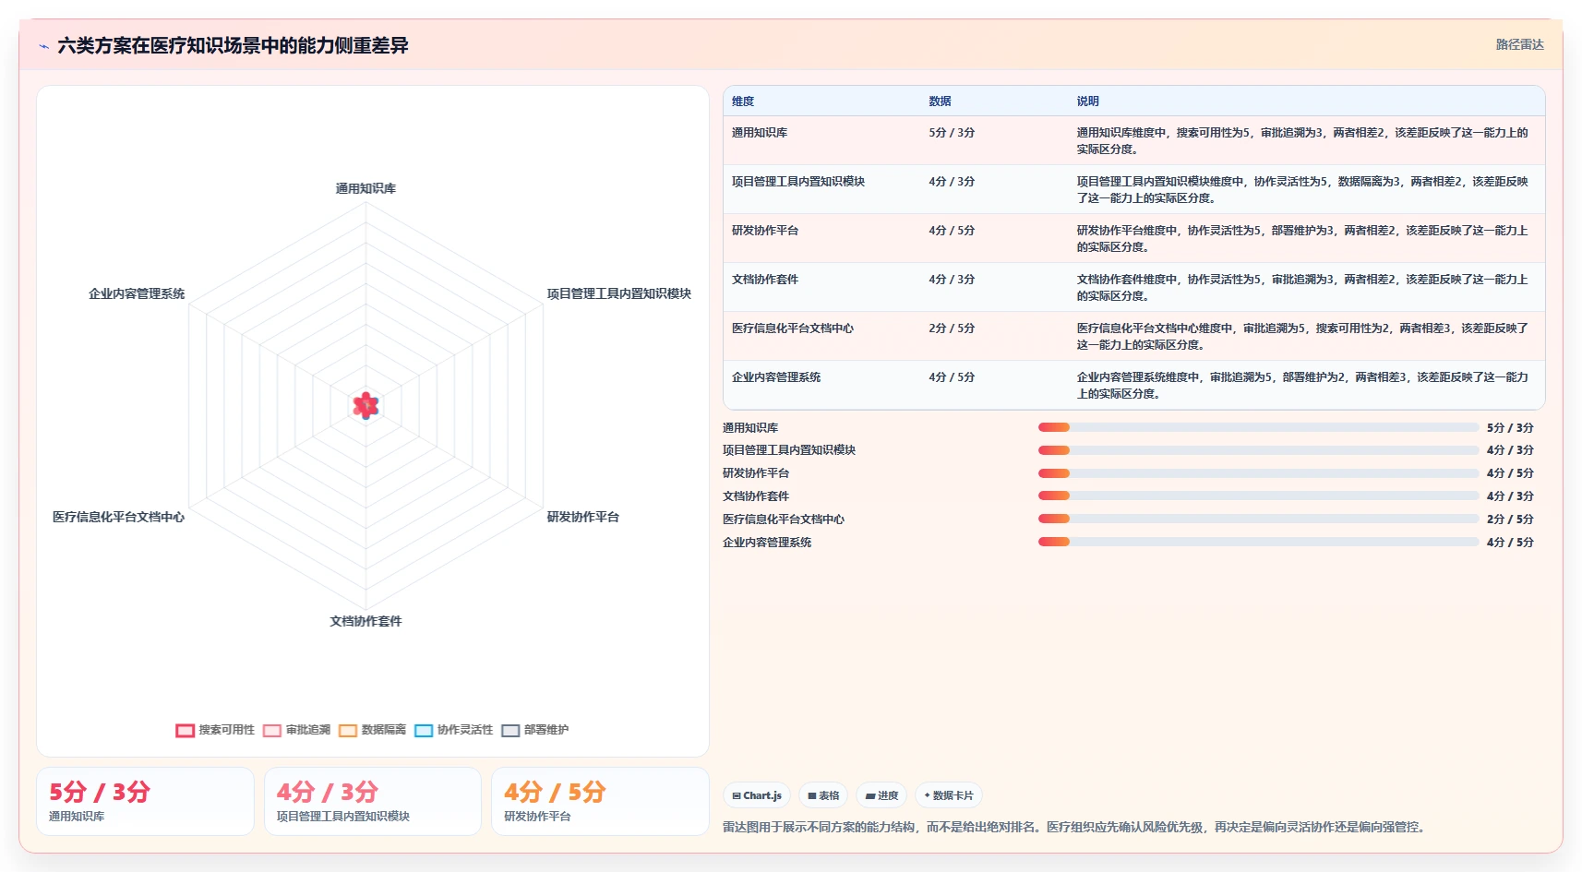Screen dimensions: 1582x872
Task: Click the 2分 / 5分 value beside progress bar
Action: point(1510,520)
